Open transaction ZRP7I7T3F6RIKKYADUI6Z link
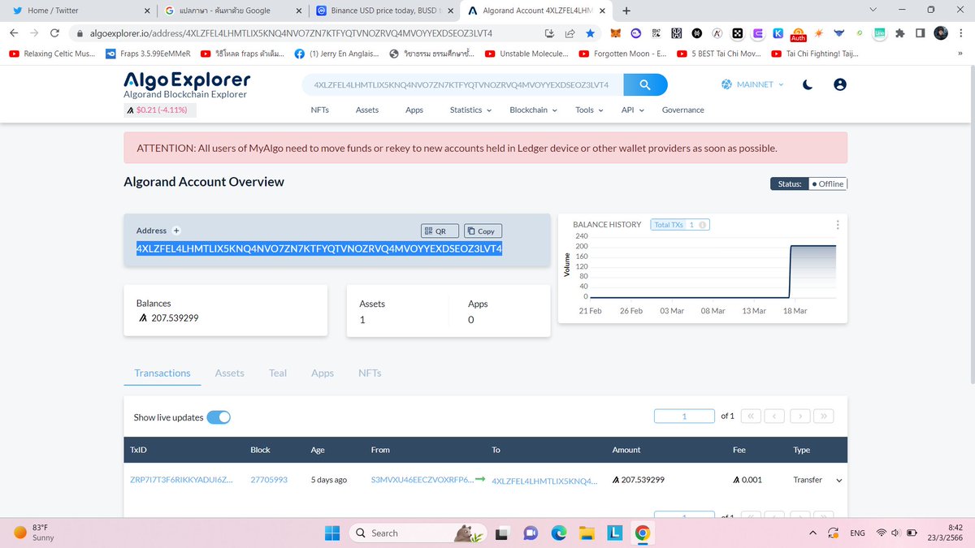Viewport: 975px width, 548px height. 181,480
